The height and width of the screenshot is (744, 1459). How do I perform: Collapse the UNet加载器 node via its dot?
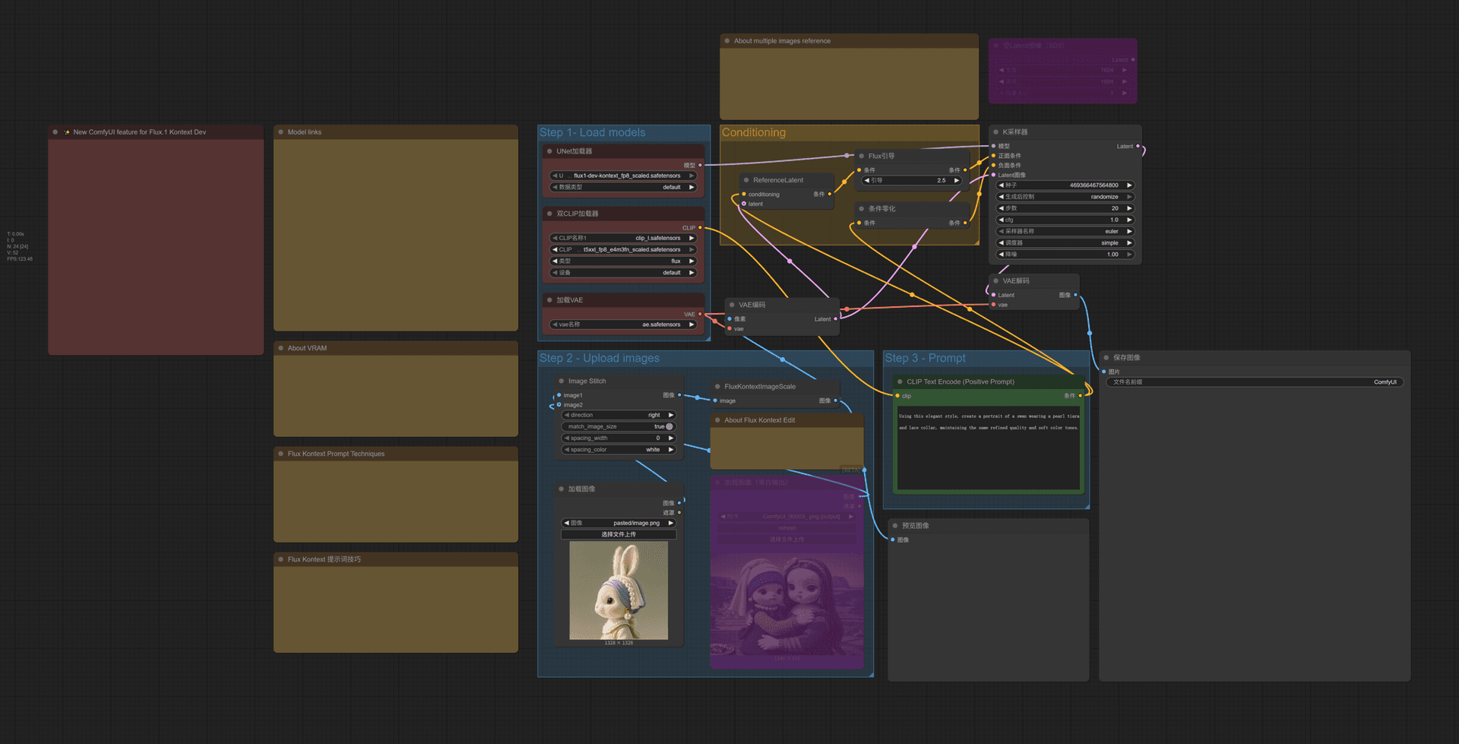[x=549, y=151]
